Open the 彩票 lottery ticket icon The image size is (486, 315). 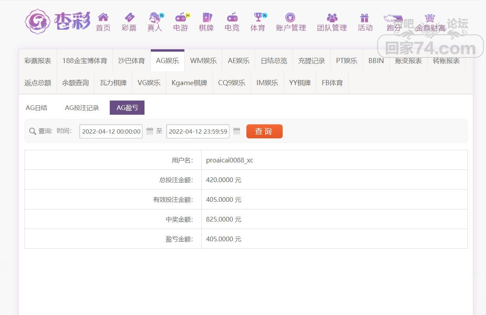pyautogui.click(x=129, y=17)
